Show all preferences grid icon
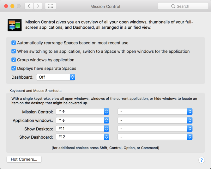Viewport: 211px width, 169px height. click(51, 6)
